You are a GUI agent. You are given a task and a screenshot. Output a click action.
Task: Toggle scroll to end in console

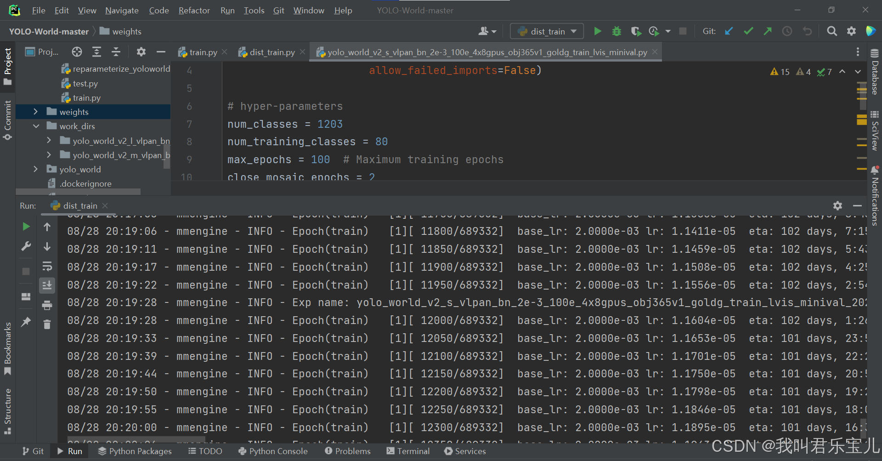[x=47, y=285]
